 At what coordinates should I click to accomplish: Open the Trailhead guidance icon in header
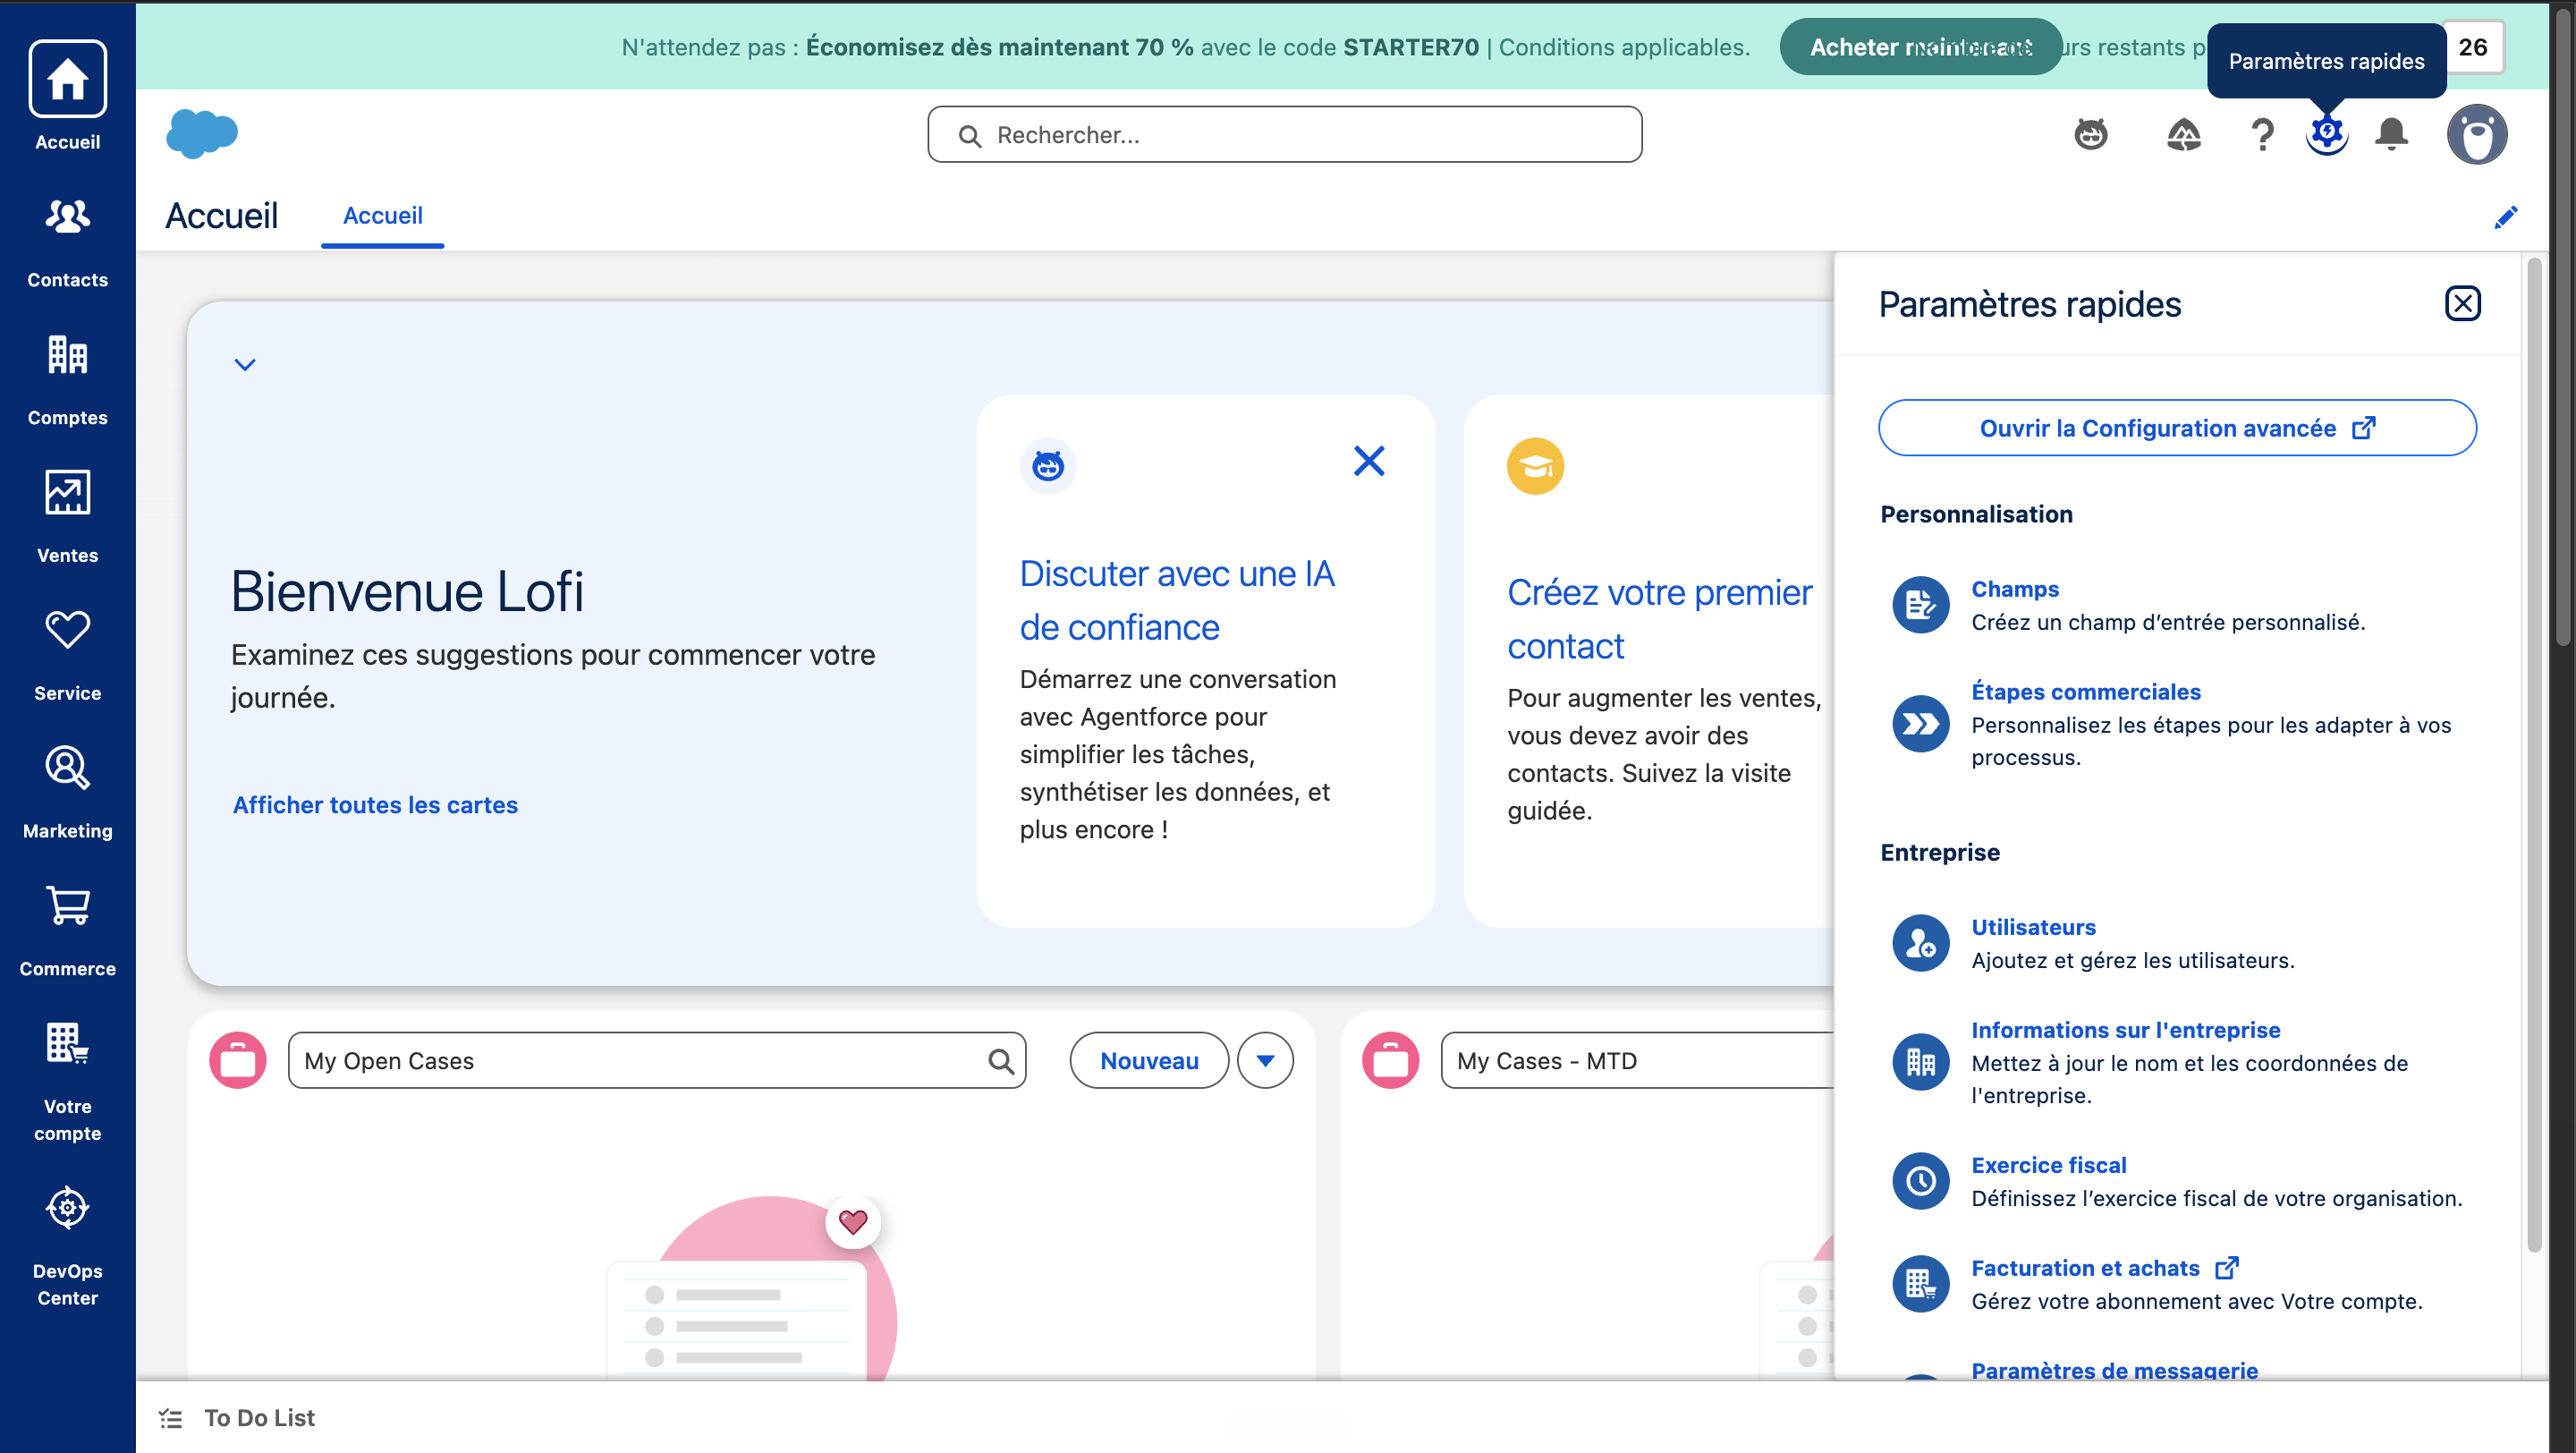click(2183, 134)
